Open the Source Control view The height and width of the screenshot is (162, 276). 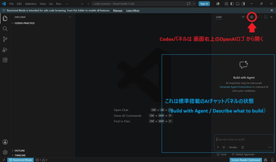5,39
